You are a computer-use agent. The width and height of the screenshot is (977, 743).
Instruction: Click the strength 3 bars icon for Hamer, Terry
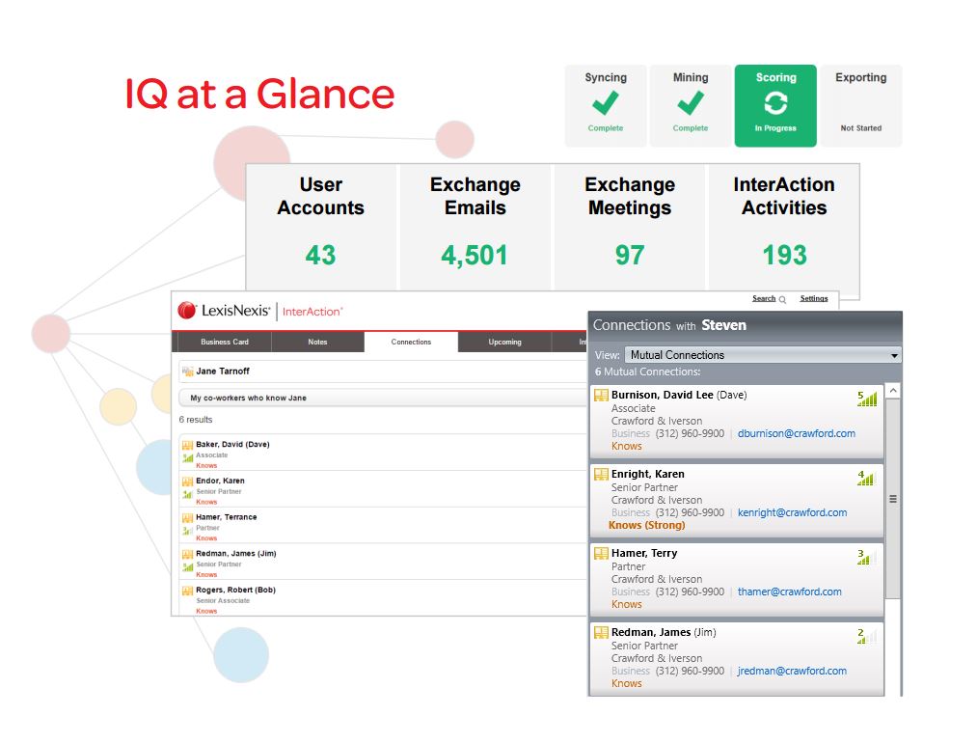point(867,557)
